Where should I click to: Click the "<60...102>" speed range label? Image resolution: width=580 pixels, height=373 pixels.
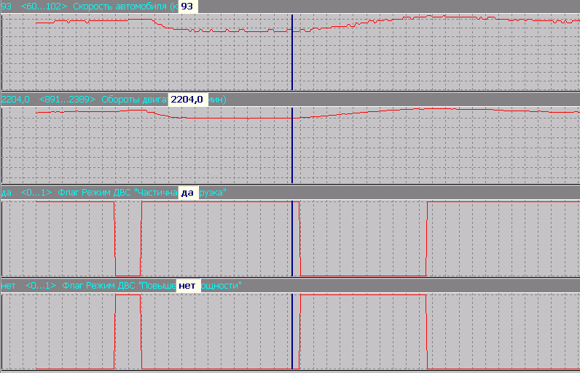click(43, 6)
